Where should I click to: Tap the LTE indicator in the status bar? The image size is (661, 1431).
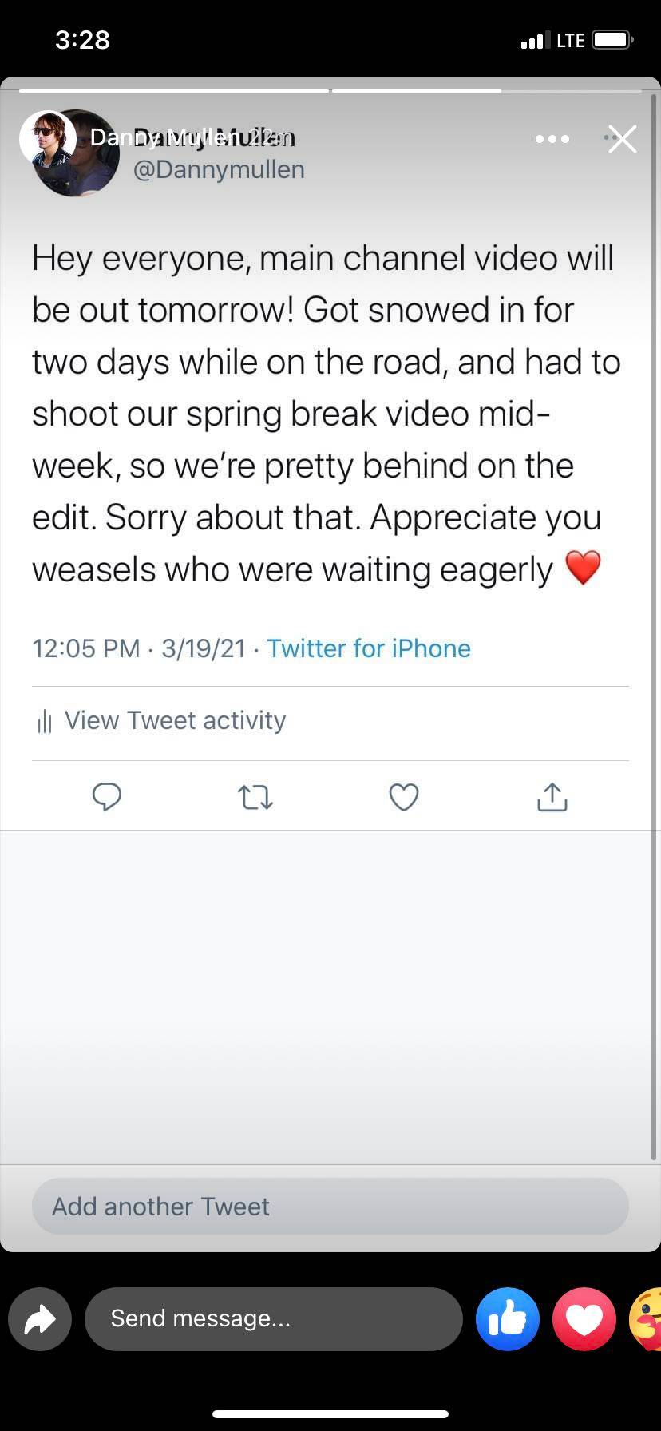(x=570, y=39)
